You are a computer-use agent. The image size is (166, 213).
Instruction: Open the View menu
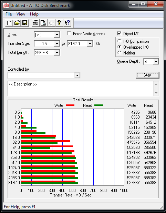[x=21, y=14]
